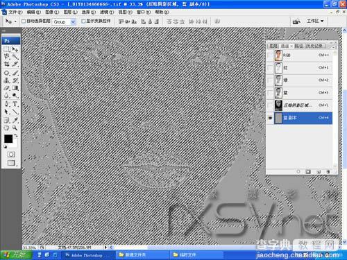Select the Pen tool
Image resolution: width=347 pixels, height=260 pixels.
pos(6,104)
